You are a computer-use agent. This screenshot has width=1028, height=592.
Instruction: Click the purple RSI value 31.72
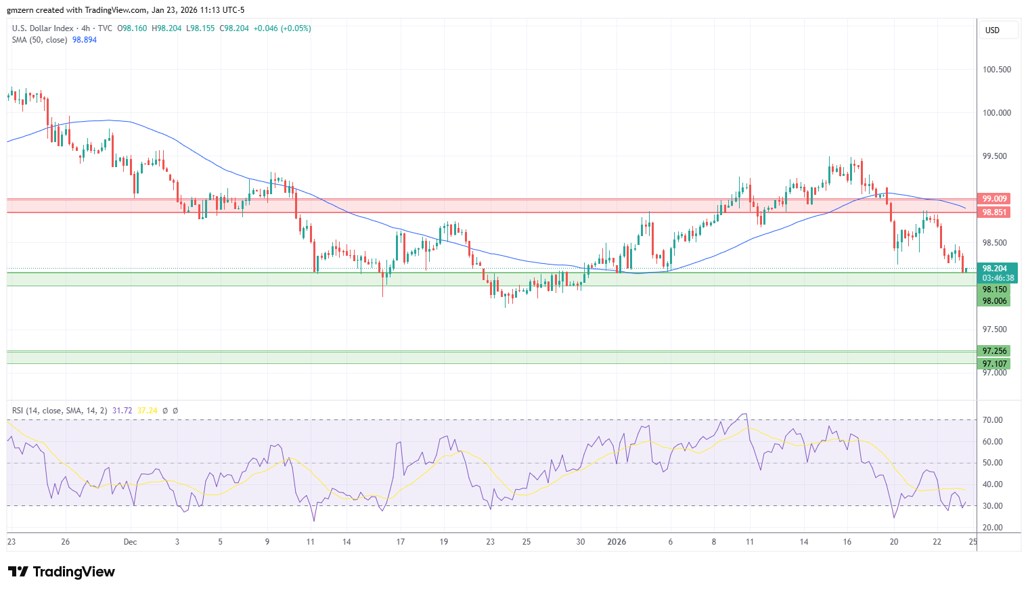click(122, 411)
